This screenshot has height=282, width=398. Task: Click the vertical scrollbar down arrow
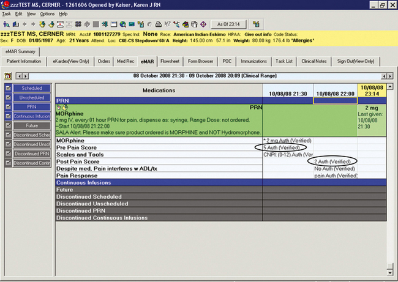point(390,273)
